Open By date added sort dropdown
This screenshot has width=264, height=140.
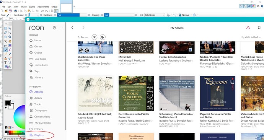251,37
